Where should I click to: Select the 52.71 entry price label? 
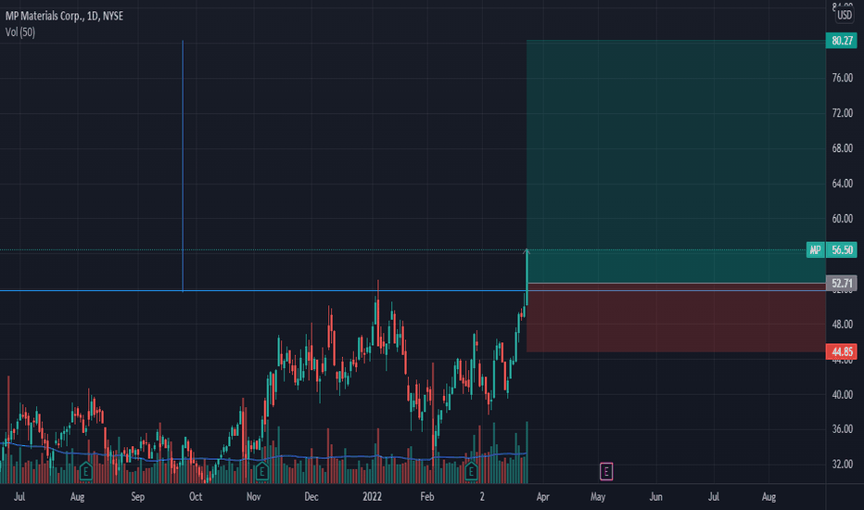tap(842, 284)
